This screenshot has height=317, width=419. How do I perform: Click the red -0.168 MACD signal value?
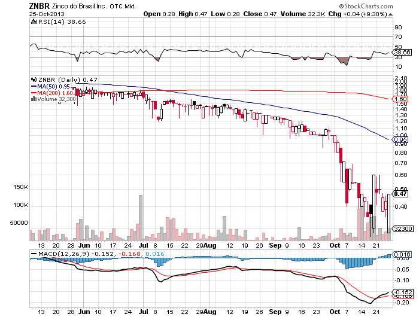point(129,254)
